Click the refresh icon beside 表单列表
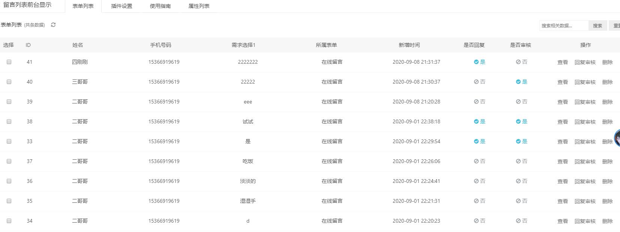 tap(53, 25)
